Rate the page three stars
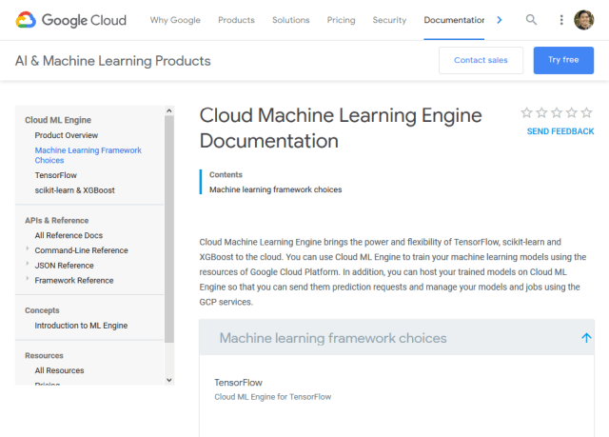The image size is (609, 437). pyautogui.click(x=557, y=112)
